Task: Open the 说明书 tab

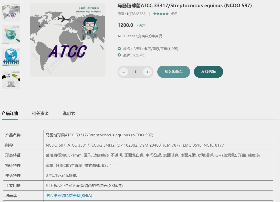Action: (x=69, y=114)
